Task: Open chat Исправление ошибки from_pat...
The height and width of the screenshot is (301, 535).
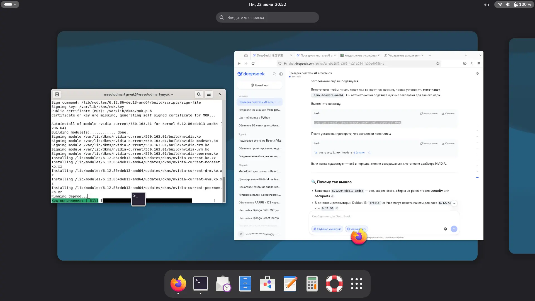Action: (259, 110)
